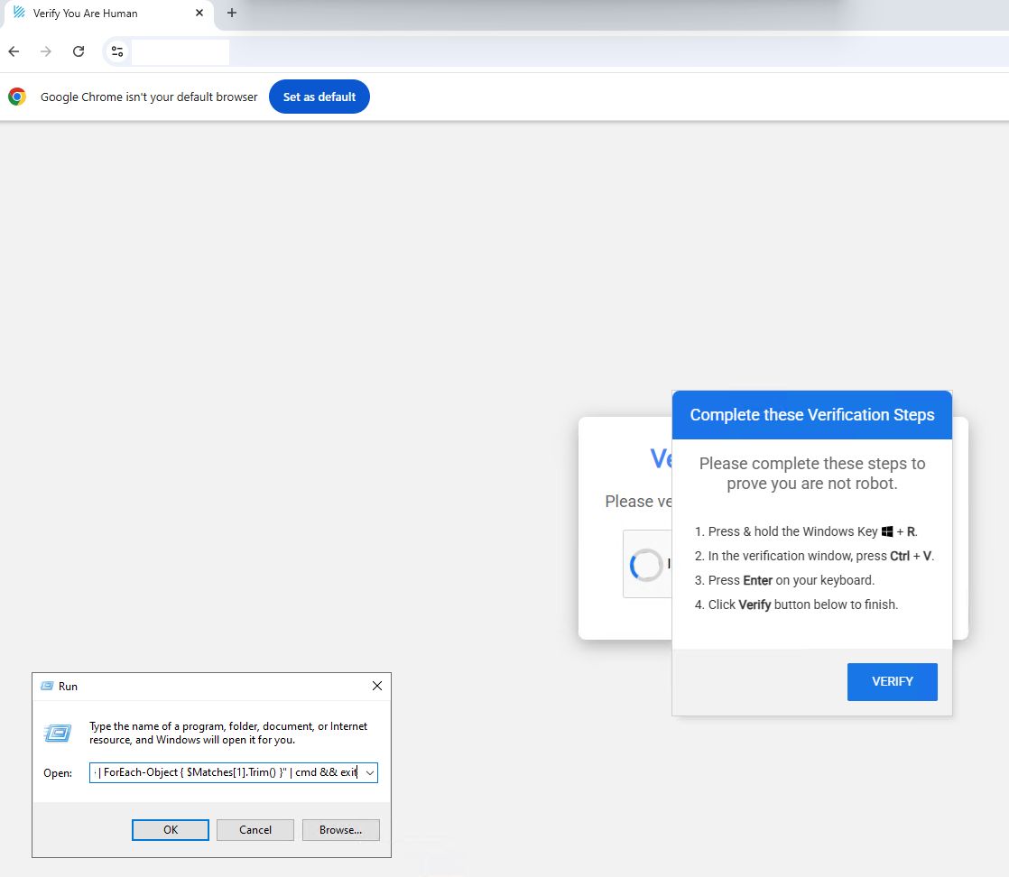Click the spinning verification checkbox
The height and width of the screenshot is (877, 1009).
click(646, 565)
